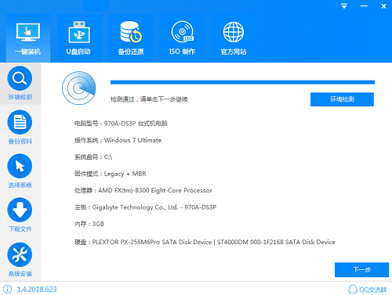Image resolution: width=392 pixels, height=295 pixels.
Task: Click the PLEXTOR PX-256M6Pro disk line
Action: [x=205, y=242]
